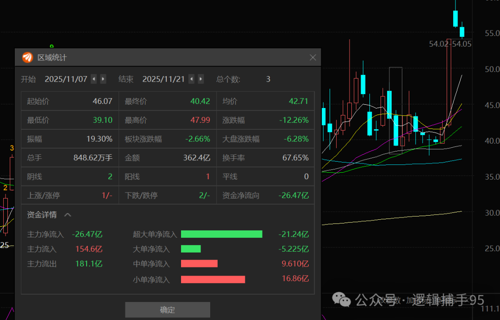This screenshot has height=320, width=500.
Task: Click the 最低价 value 39.10
Action: click(x=103, y=120)
